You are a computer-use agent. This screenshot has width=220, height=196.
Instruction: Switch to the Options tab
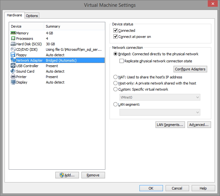[x=32, y=16]
